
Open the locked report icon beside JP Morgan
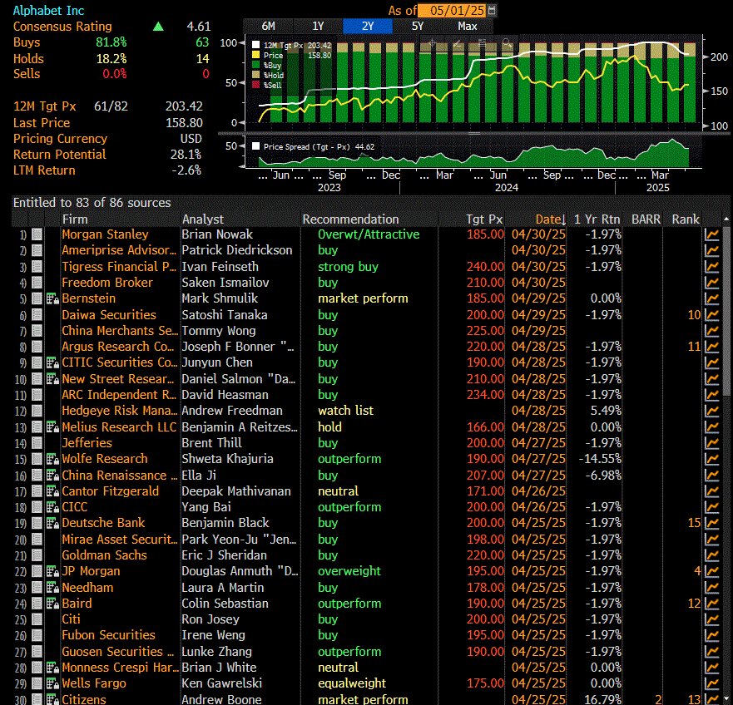[52, 571]
